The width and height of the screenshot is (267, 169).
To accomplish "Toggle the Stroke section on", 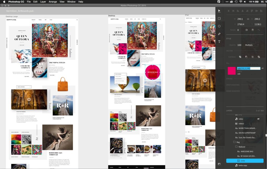I will (263, 78).
